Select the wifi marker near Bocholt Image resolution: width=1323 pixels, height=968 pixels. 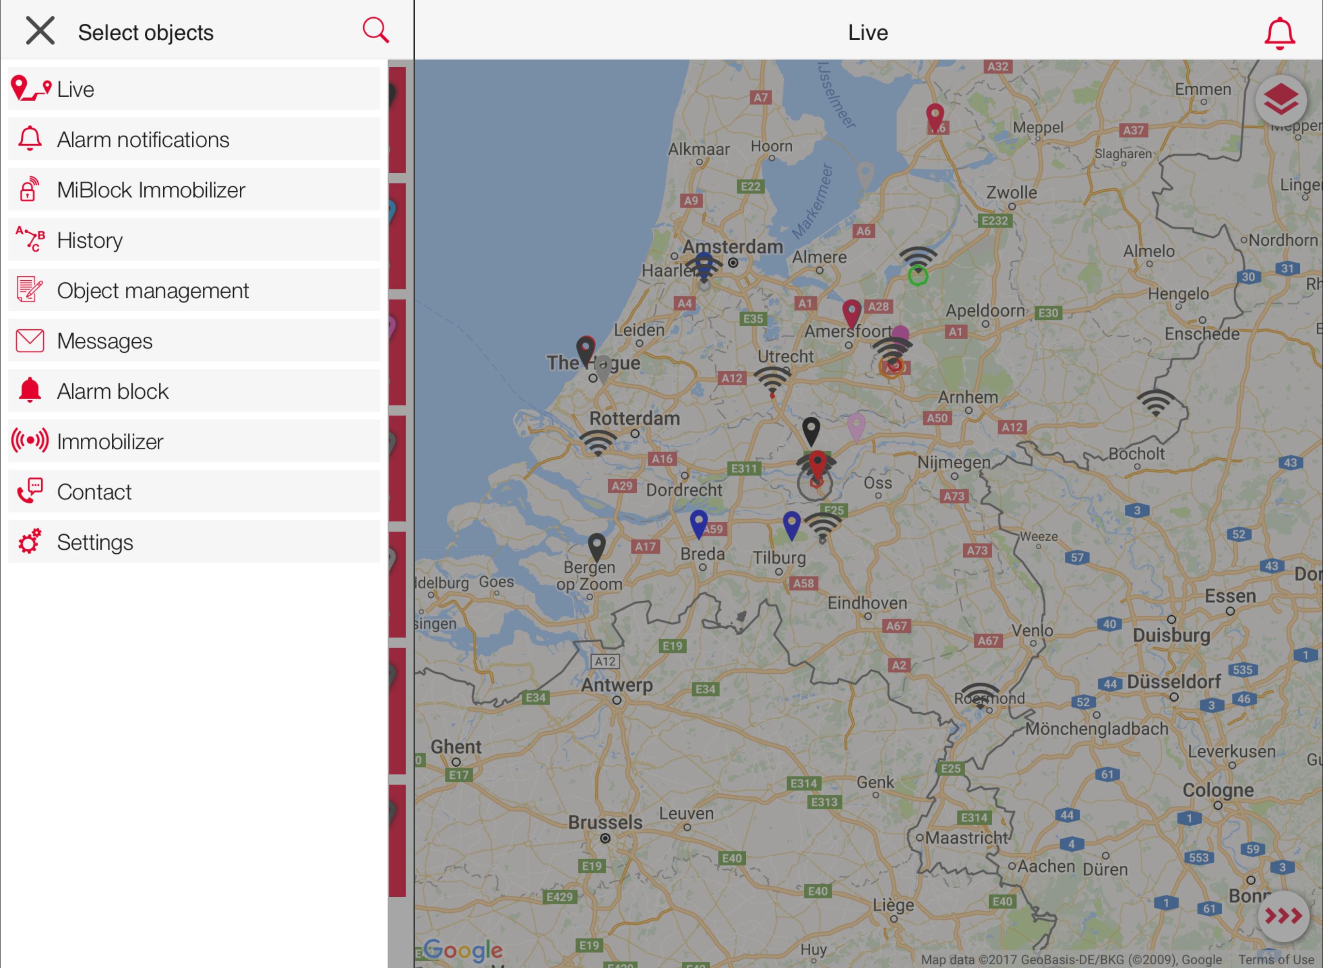pos(1155,403)
